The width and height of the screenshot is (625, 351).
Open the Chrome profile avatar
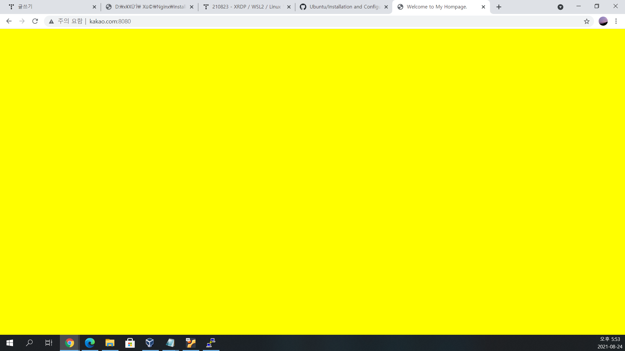(603, 21)
